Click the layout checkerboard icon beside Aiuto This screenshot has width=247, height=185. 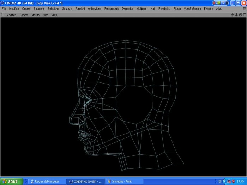245,9
